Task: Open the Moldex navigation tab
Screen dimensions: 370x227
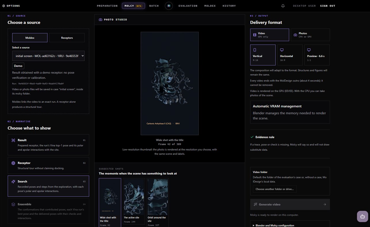Action: pos(210,6)
